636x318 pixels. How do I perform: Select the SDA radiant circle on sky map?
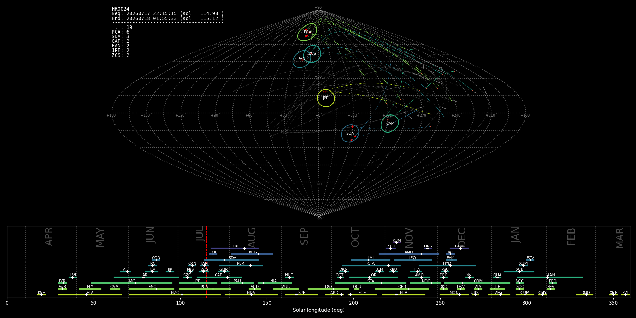tap(350, 134)
